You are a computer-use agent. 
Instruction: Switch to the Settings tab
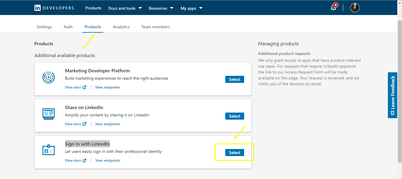tap(44, 27)
